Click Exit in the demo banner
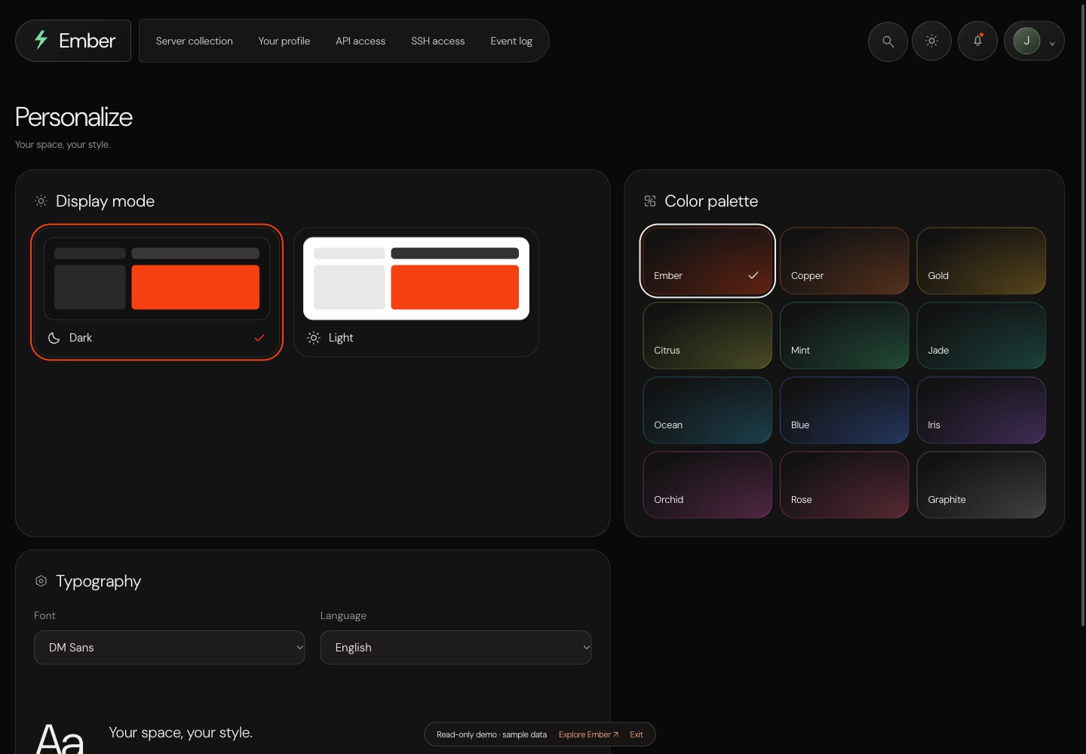This screenshot has width=1086, height=754. click(637, 734)
